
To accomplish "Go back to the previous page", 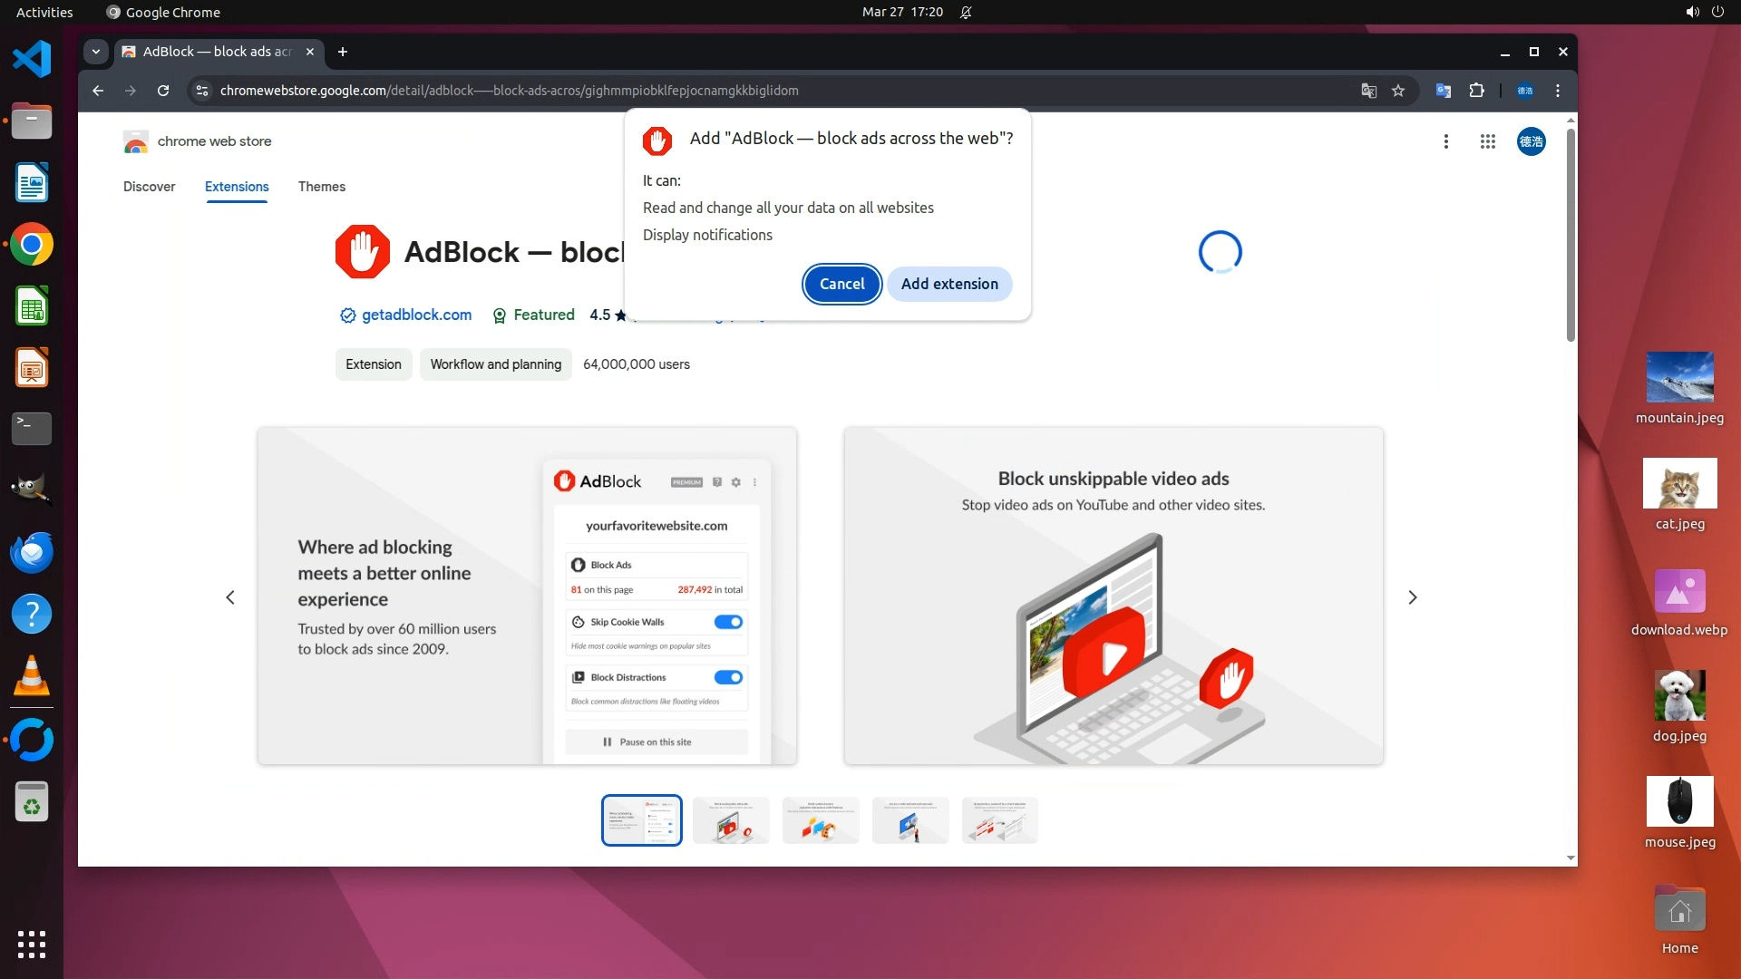I will point(98,91).
